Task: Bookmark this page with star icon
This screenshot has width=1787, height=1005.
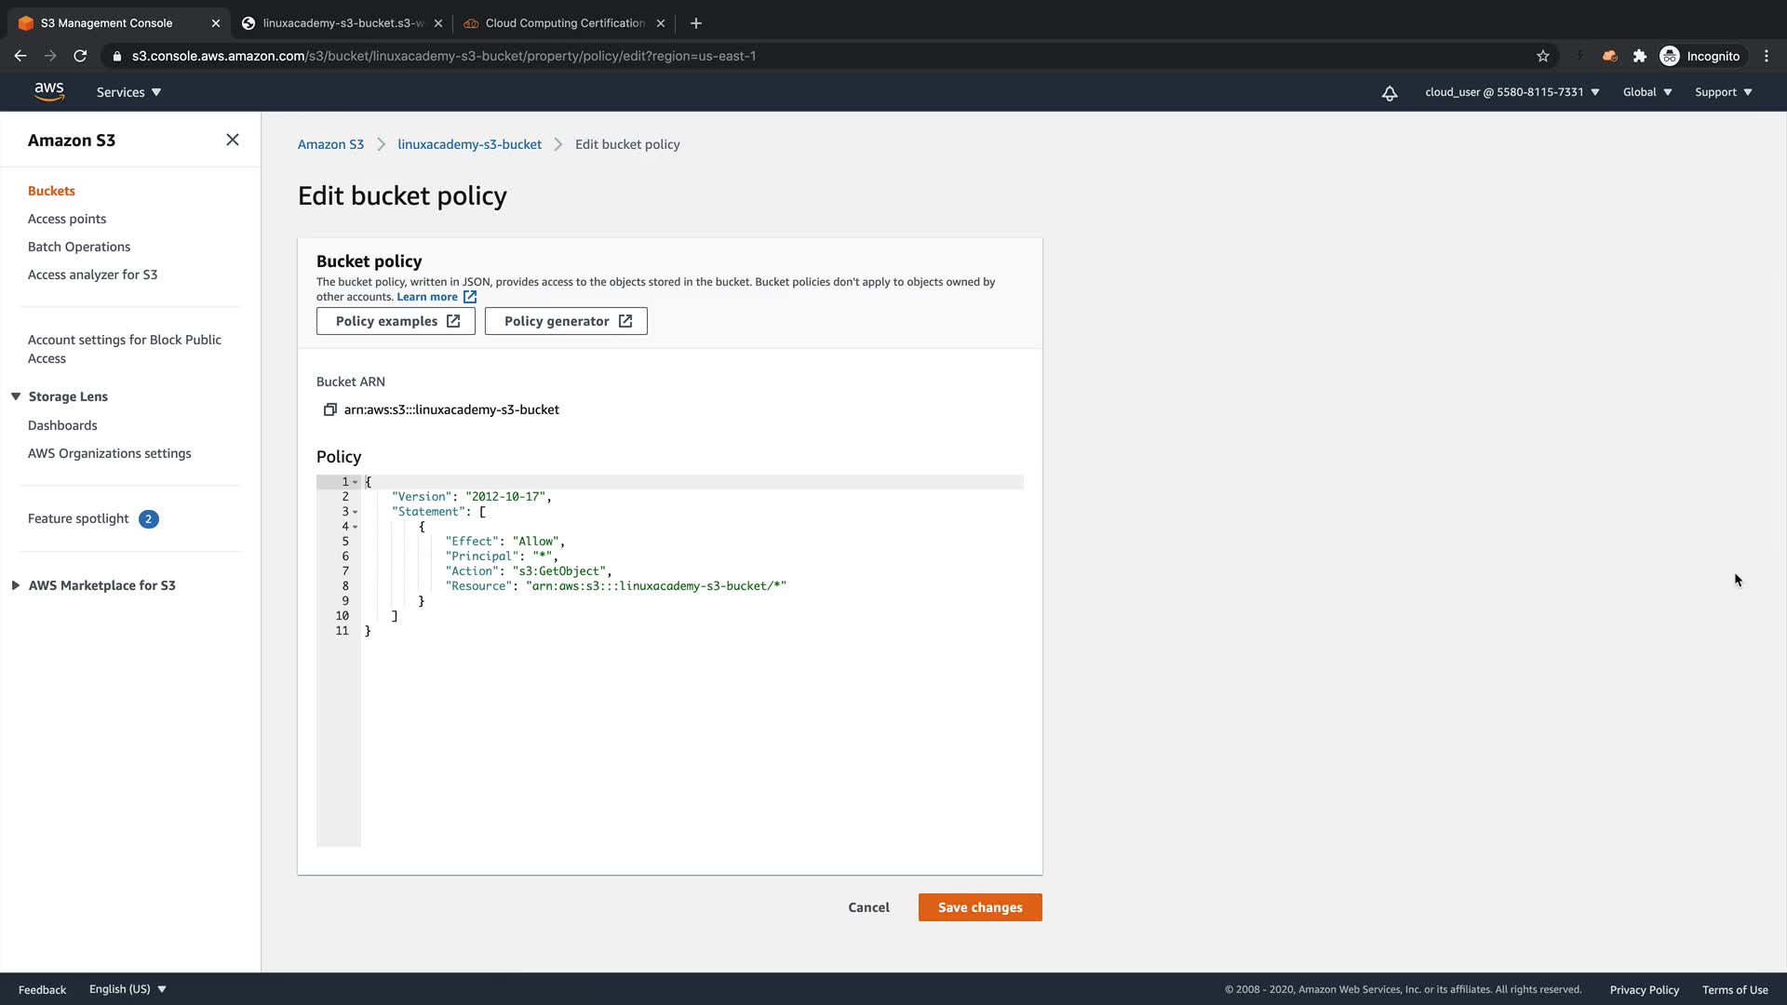Action: pos(1543,56)
